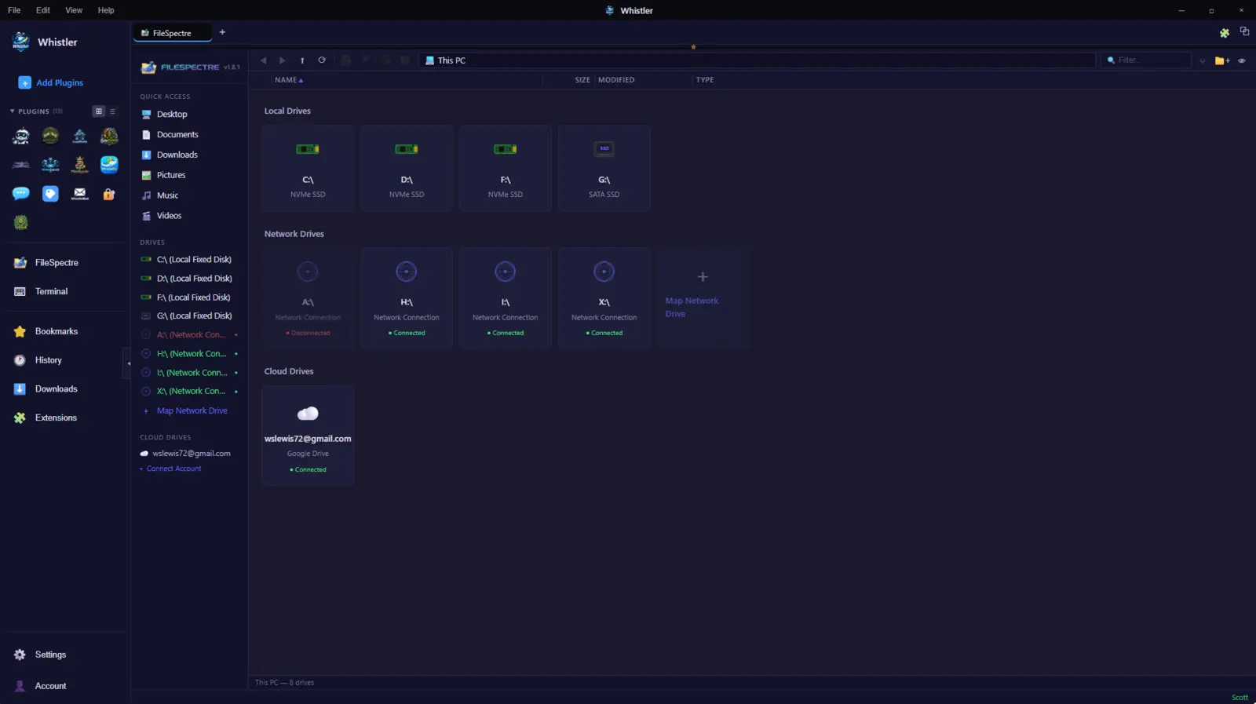Screen dimensions: 1256x704
Task: Open the WhistleMail envelope plugin
Action: click(x=80, y=193)
